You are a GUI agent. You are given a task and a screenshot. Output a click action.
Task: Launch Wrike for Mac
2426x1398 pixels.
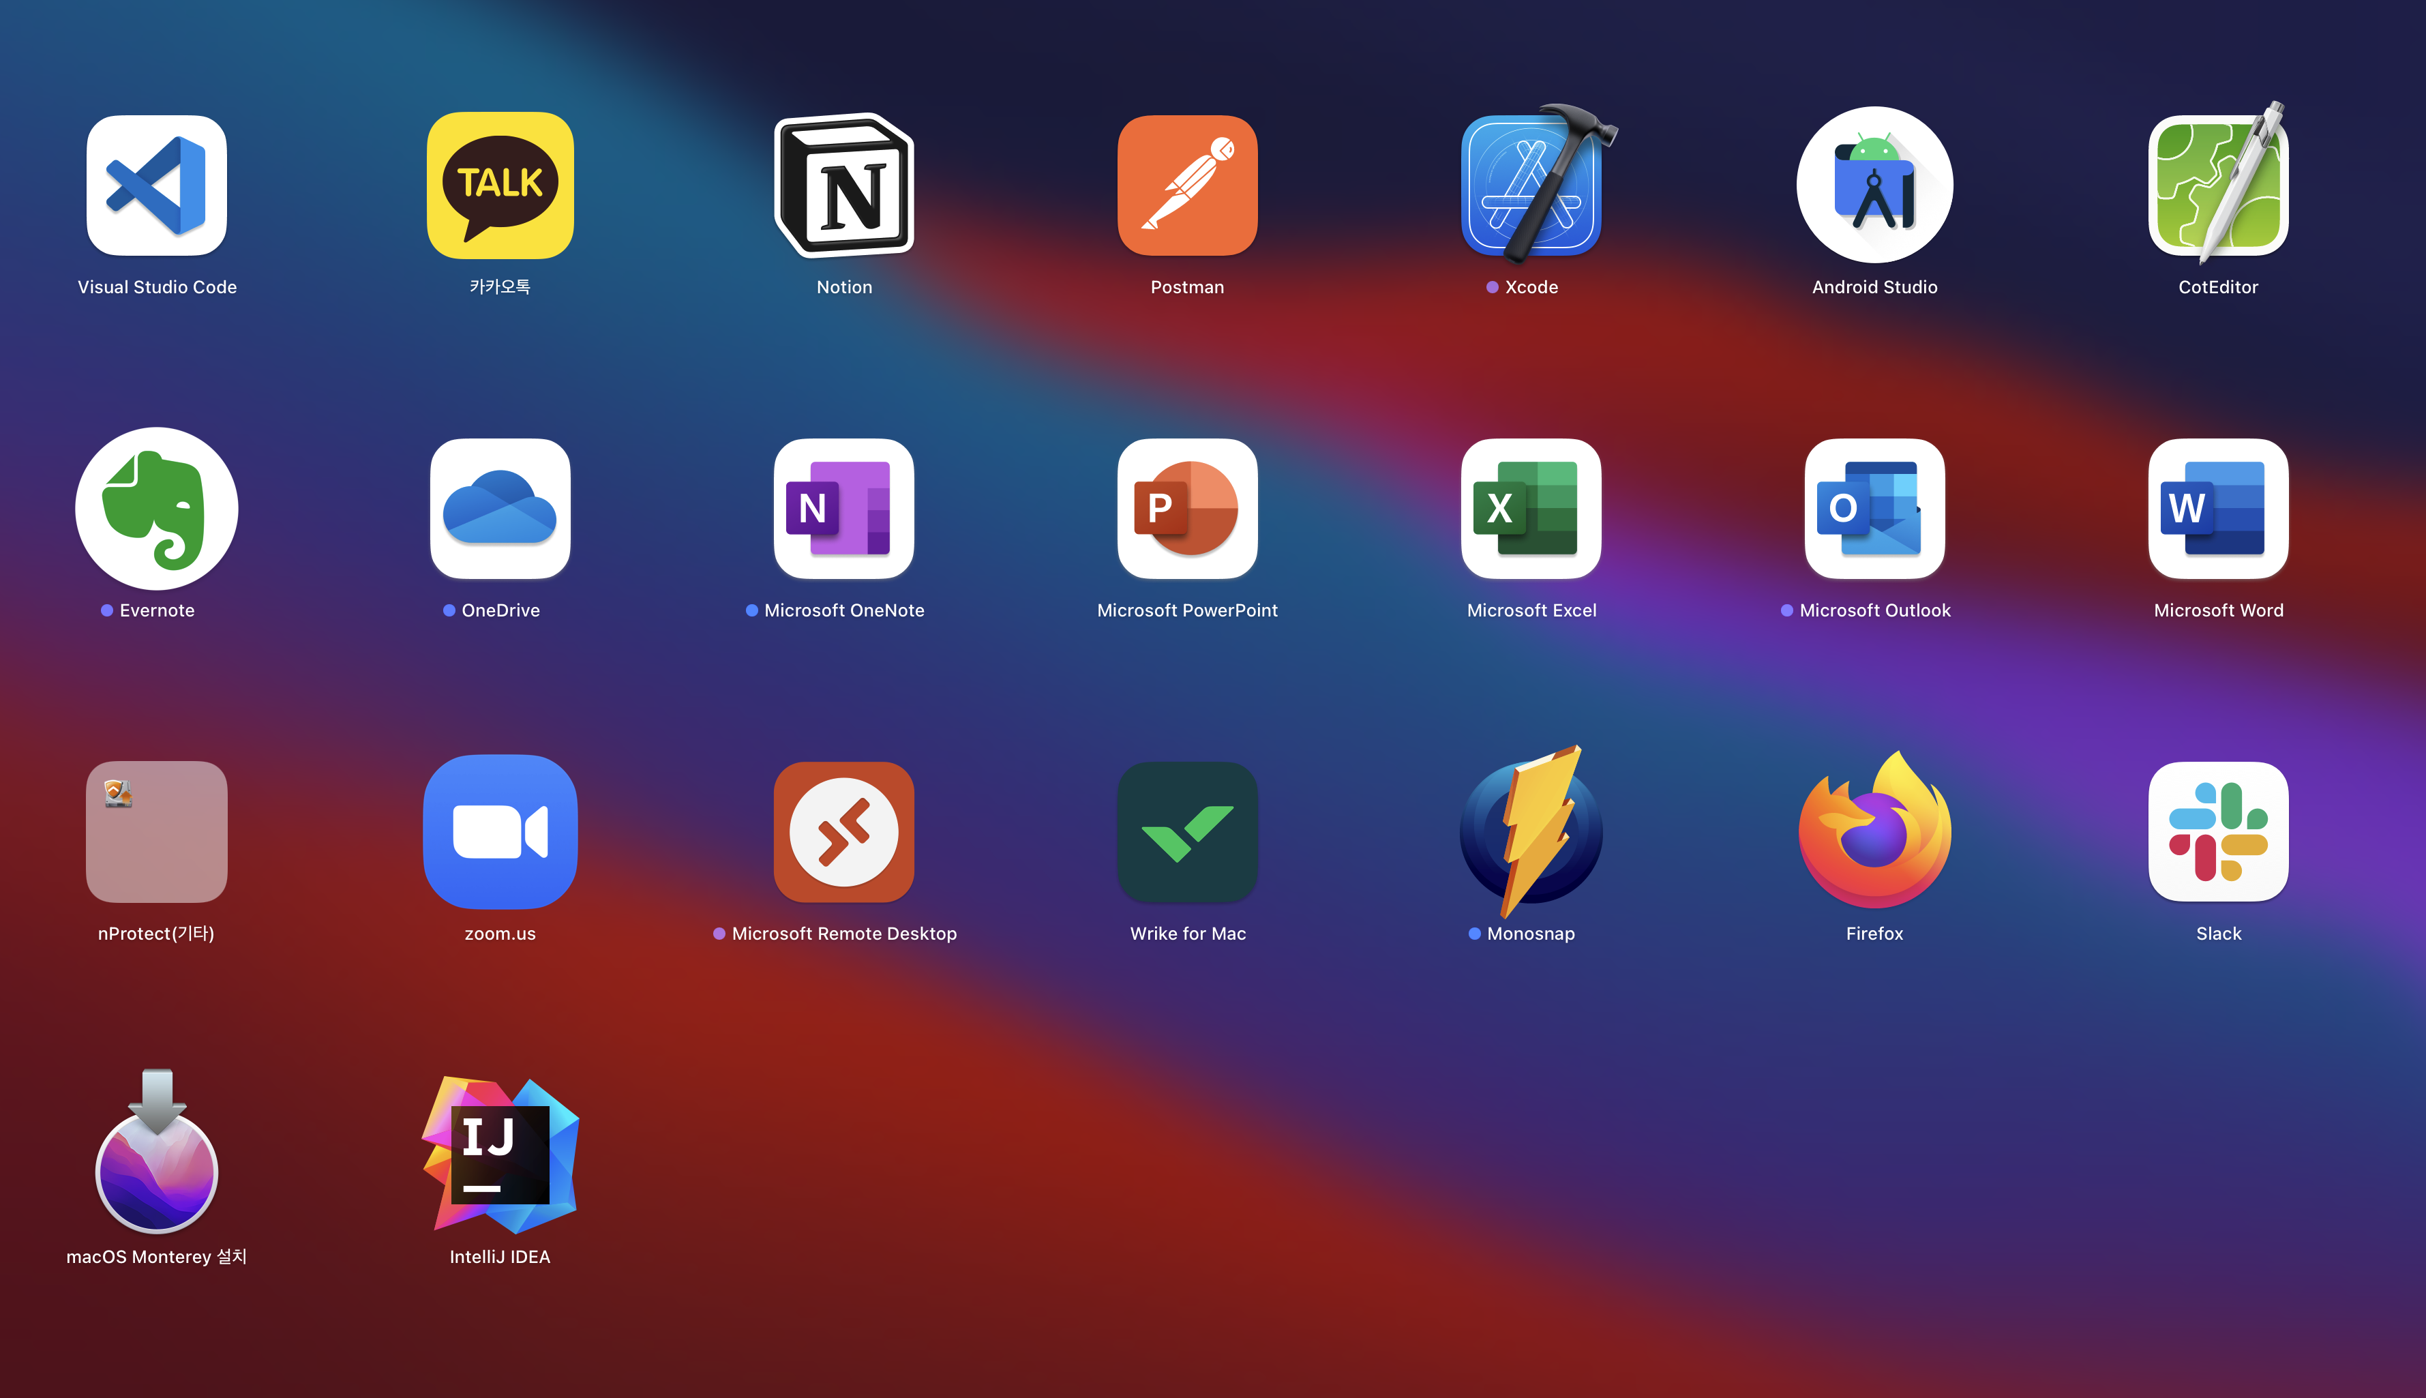[1188, 831]
